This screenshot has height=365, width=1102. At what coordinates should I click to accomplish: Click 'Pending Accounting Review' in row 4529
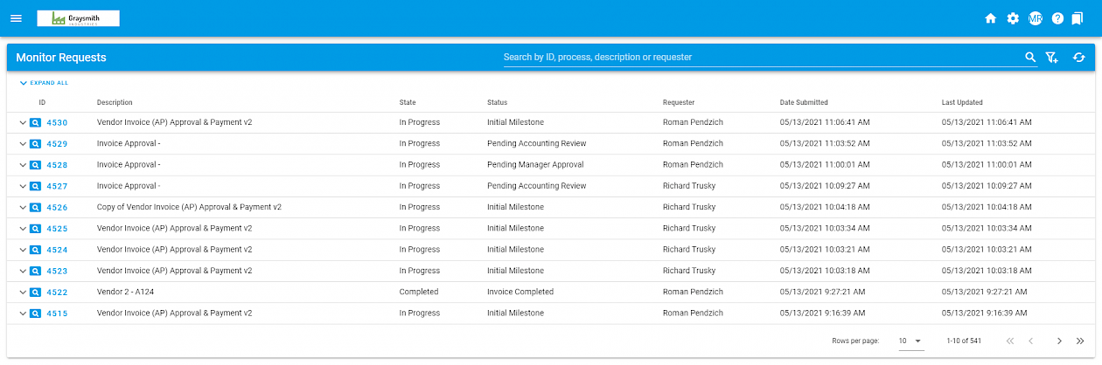tap(537, 144)
